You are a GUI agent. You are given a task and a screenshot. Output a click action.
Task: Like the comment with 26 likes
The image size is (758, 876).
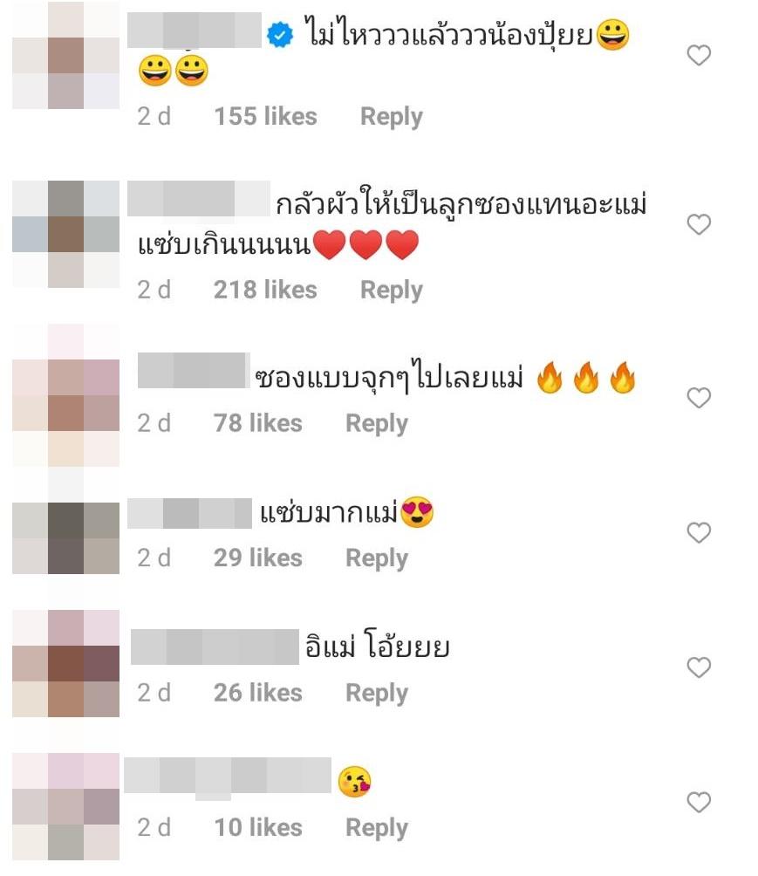(x=698, y=667)
